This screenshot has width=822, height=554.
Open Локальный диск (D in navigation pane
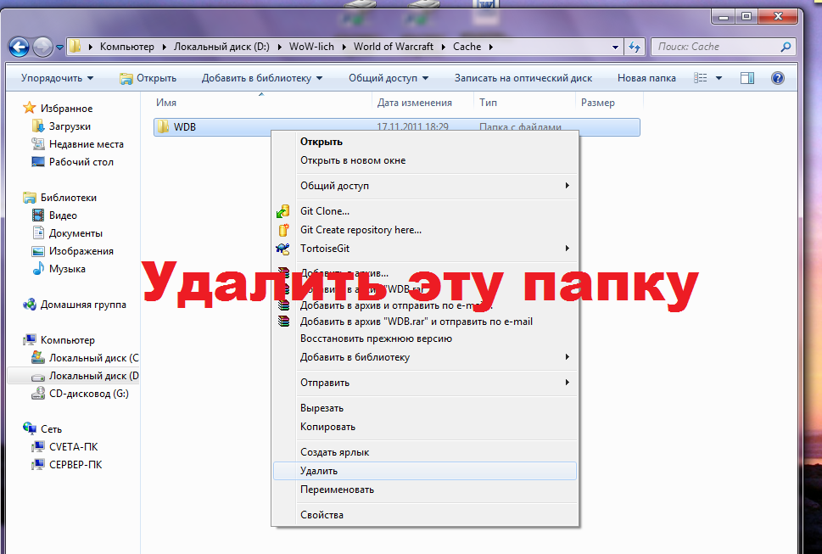(93, 376)
